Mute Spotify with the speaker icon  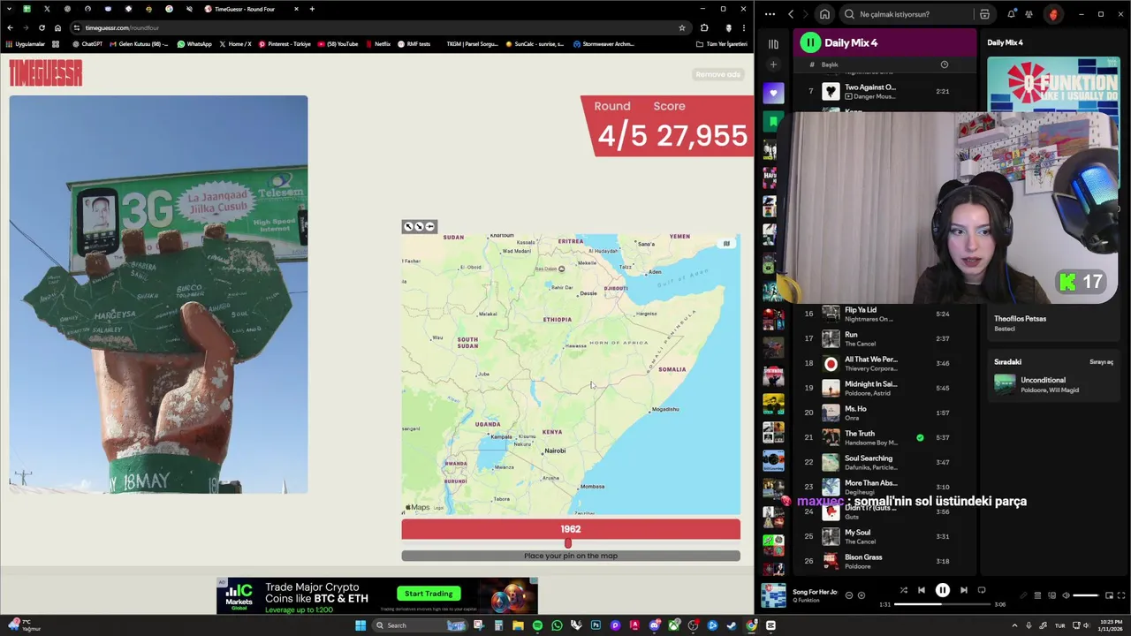pos(1066,595)
